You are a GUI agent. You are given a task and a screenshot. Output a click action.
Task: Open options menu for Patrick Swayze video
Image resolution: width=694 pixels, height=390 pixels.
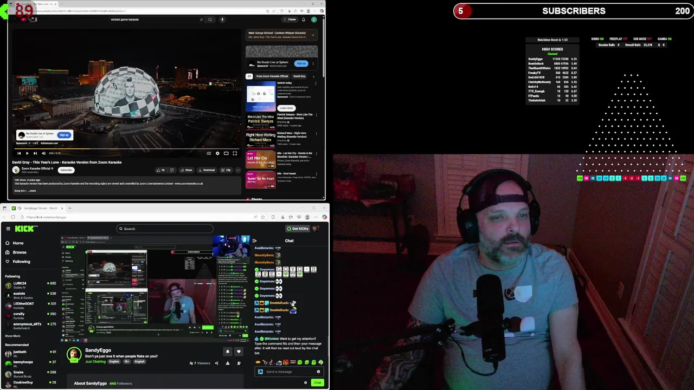[x=317, y=115]
